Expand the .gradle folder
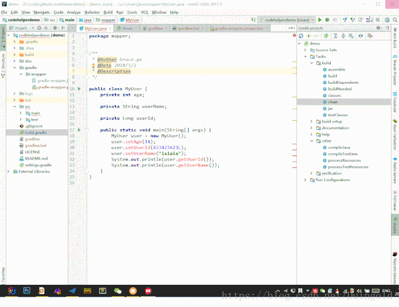 point(14,42)
